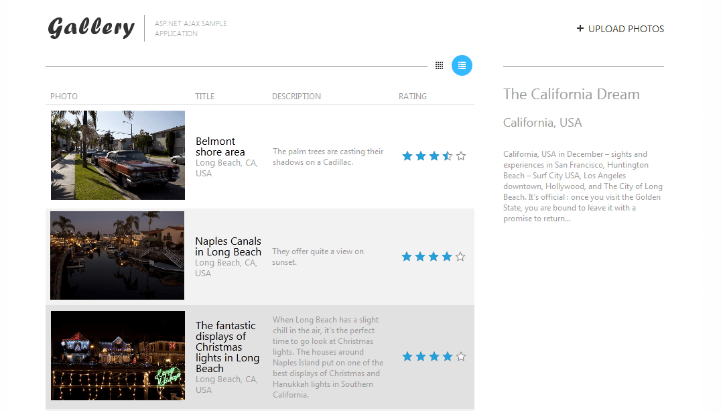Give Christmas lights photo five stars
The image size is (723, 411).
point(461,357)
